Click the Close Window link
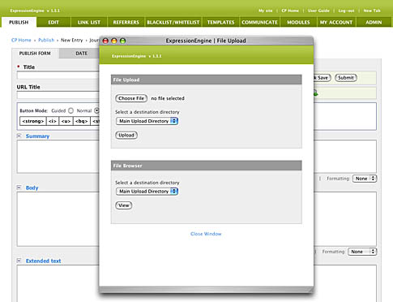Image resolution: width=393 pixels, height=302 pixels. tap(206, 234)
